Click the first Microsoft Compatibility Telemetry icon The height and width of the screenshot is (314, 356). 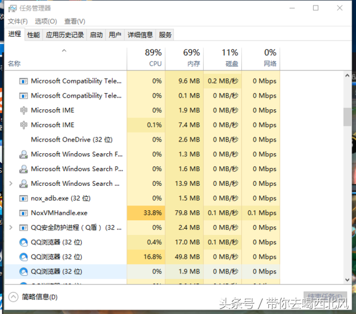[x=23, y=81]
